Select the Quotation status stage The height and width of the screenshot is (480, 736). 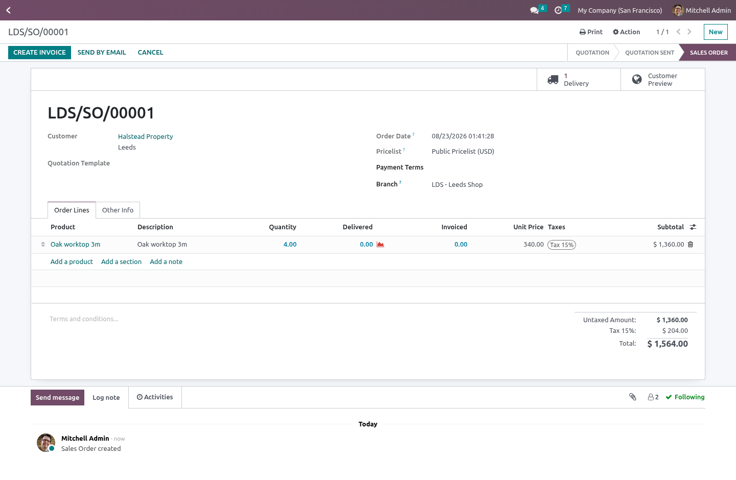pyautogui.click(x=592, y=53)
